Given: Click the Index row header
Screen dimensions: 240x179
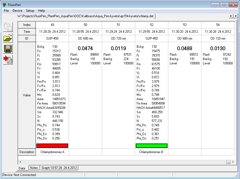Looking at the screenshot, I should pyautogui.click(x=27, y=25).
